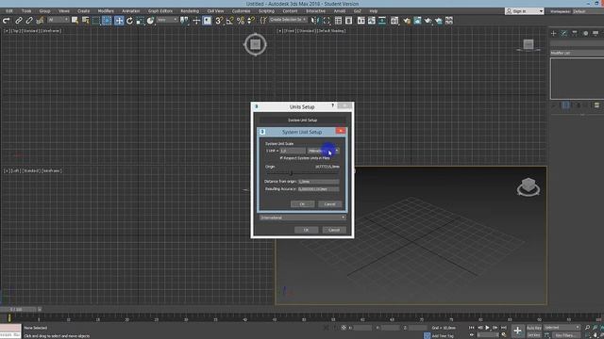Select the Unlink Selection tool
The image size is (604, 339).
coord(29,21)
